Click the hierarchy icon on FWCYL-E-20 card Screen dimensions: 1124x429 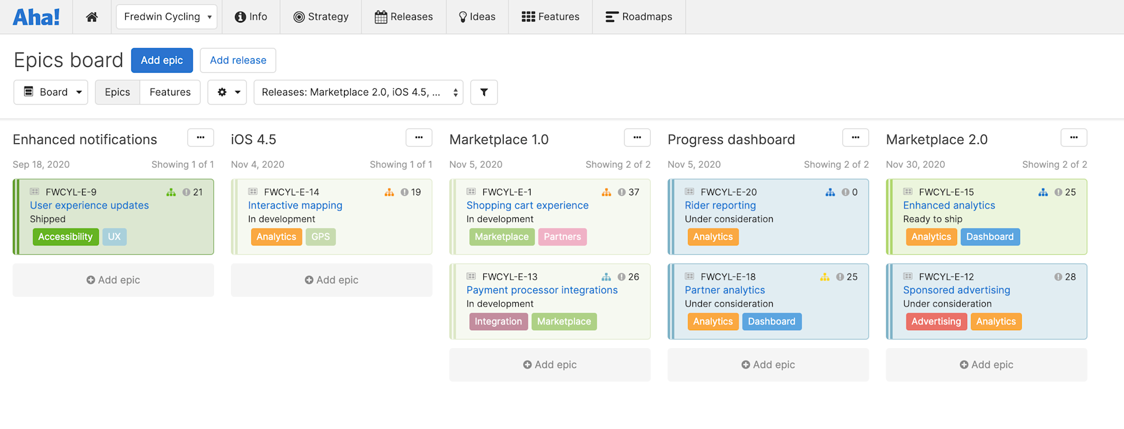click(830, 193)
